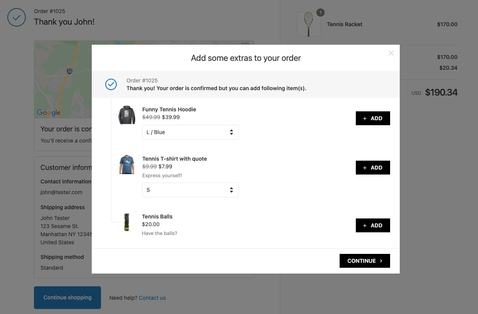Click the Google logo on the map

48,113
